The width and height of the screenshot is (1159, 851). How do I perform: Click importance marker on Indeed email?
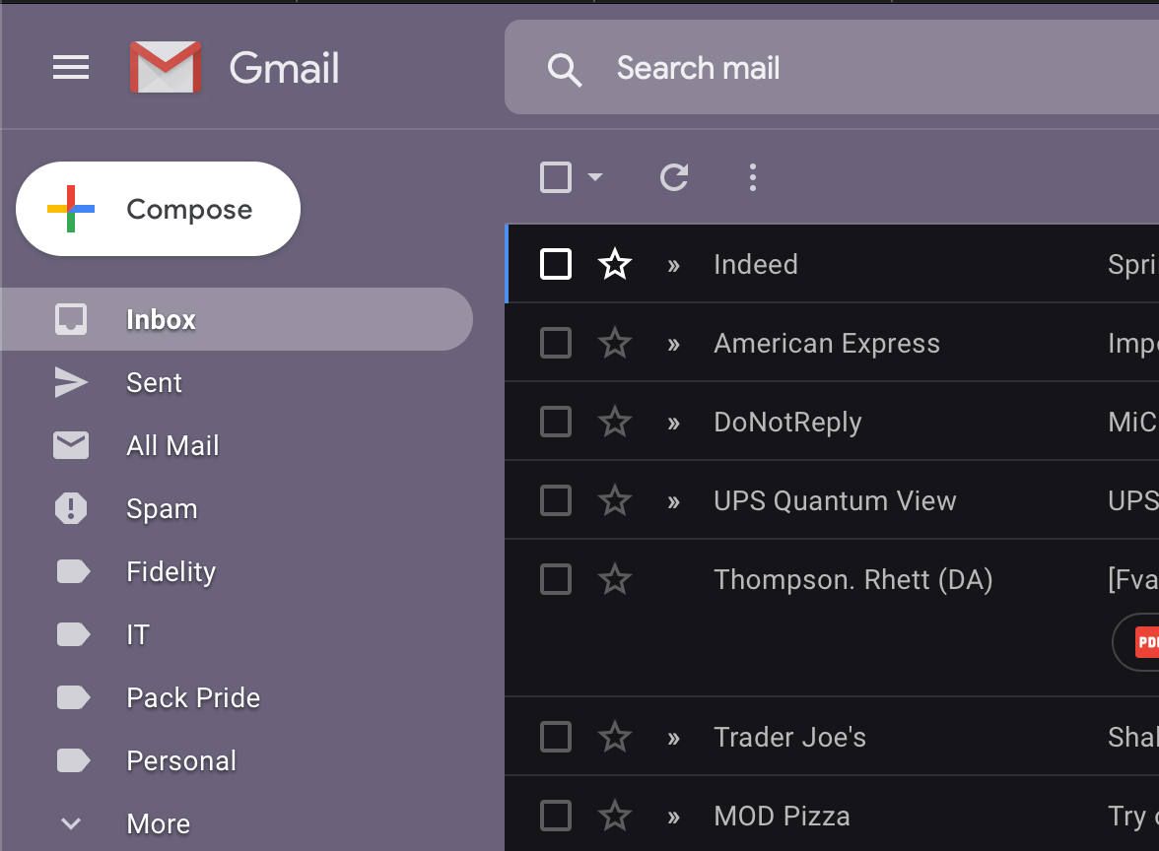[673, 265]
